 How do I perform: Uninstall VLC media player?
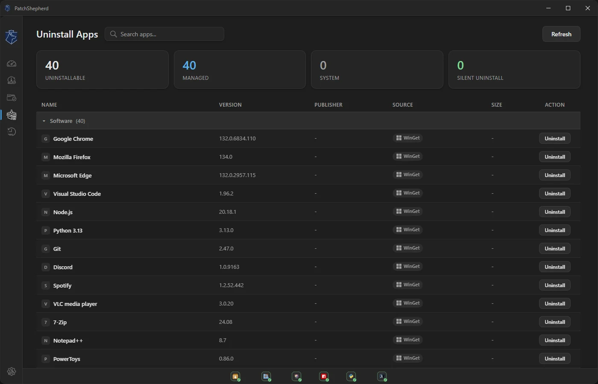(554, 304)
